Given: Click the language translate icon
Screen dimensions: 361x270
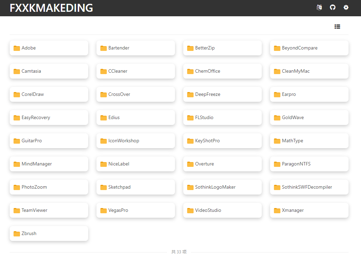Looking at the screenshot, I should tap(319, 7).
